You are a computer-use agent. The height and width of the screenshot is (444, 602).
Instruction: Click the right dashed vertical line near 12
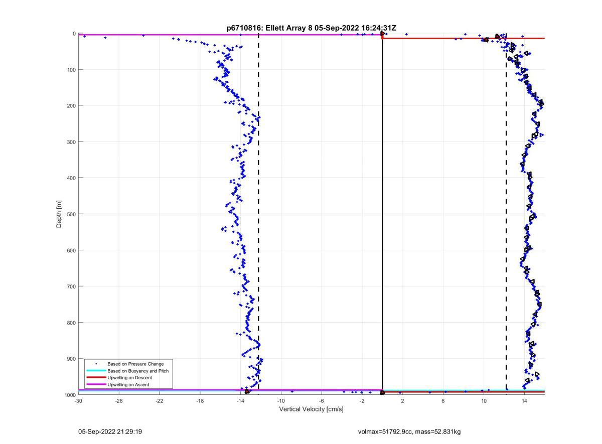[x=506, y=214]
